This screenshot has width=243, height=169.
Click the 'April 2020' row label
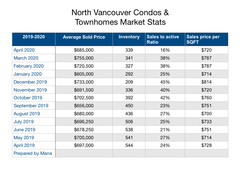pos(24,50)
